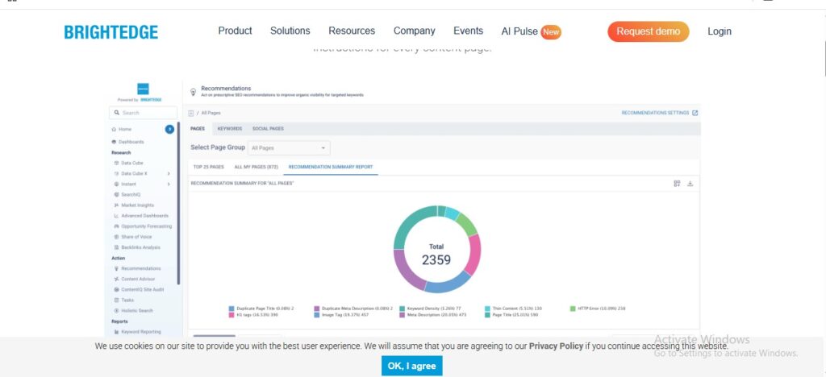Click Opportunity Forecasting sidebar icon
826x377 pixels.
point(116,226)
